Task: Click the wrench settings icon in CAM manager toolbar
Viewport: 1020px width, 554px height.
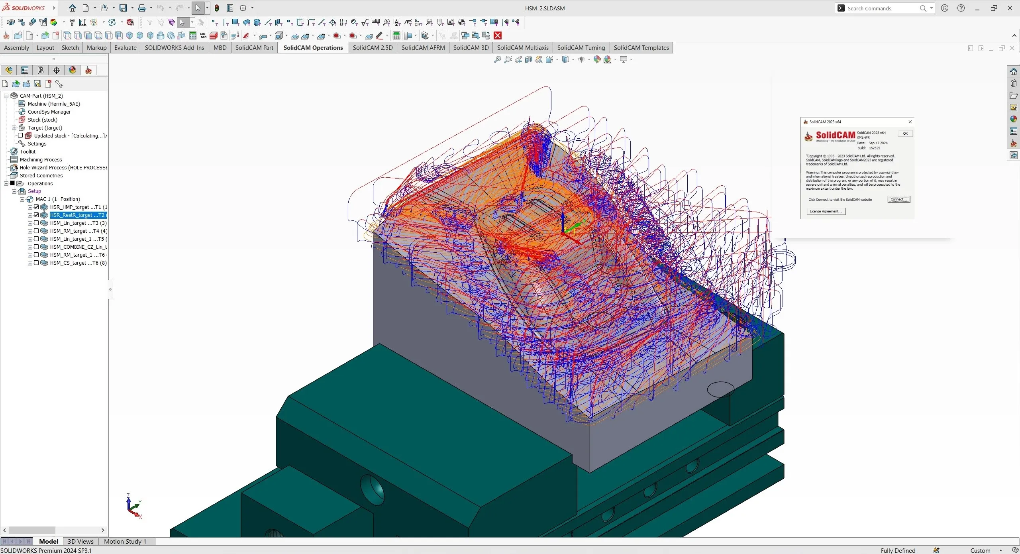Action: click(x=59, y=84)
